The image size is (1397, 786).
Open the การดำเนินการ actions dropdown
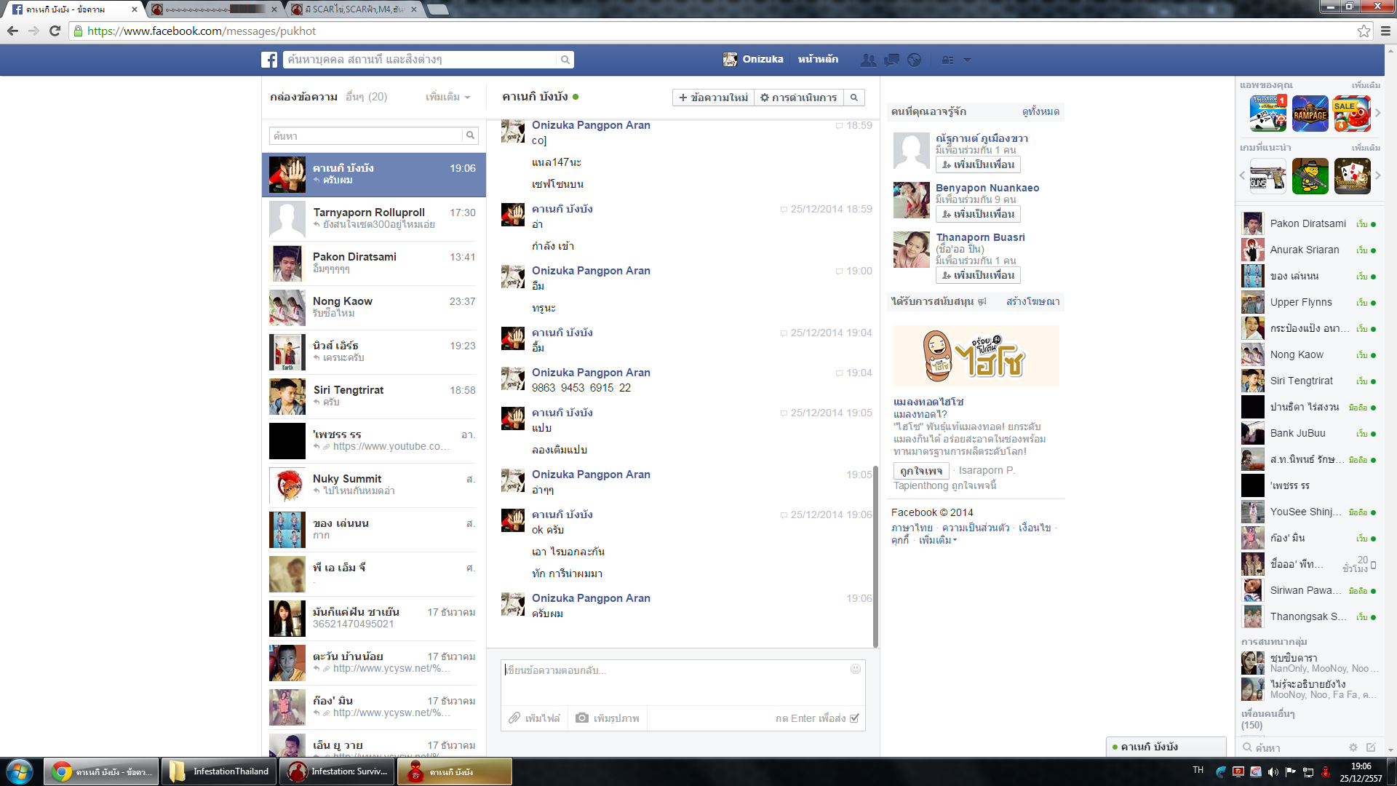pos(798,98)
